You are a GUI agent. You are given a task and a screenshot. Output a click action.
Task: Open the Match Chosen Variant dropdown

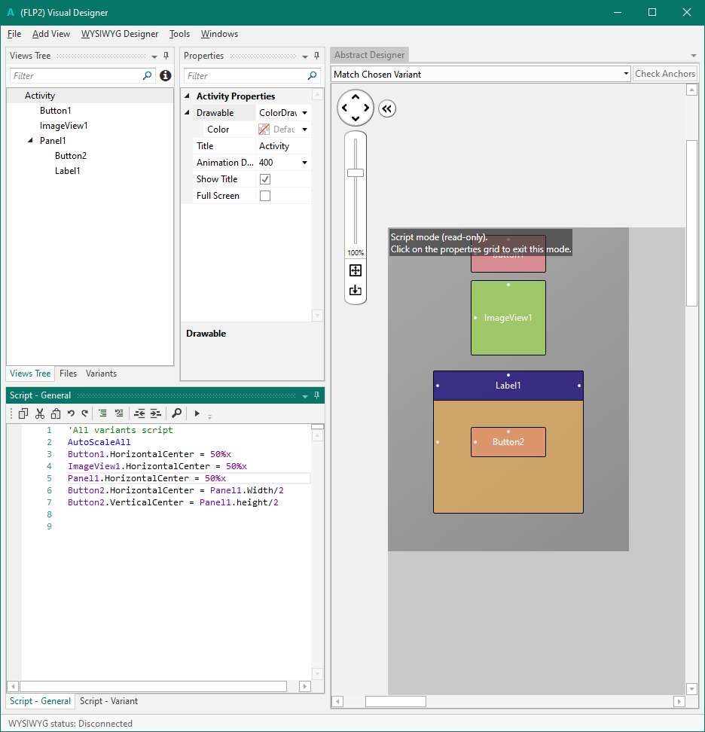tap(626, 74)
